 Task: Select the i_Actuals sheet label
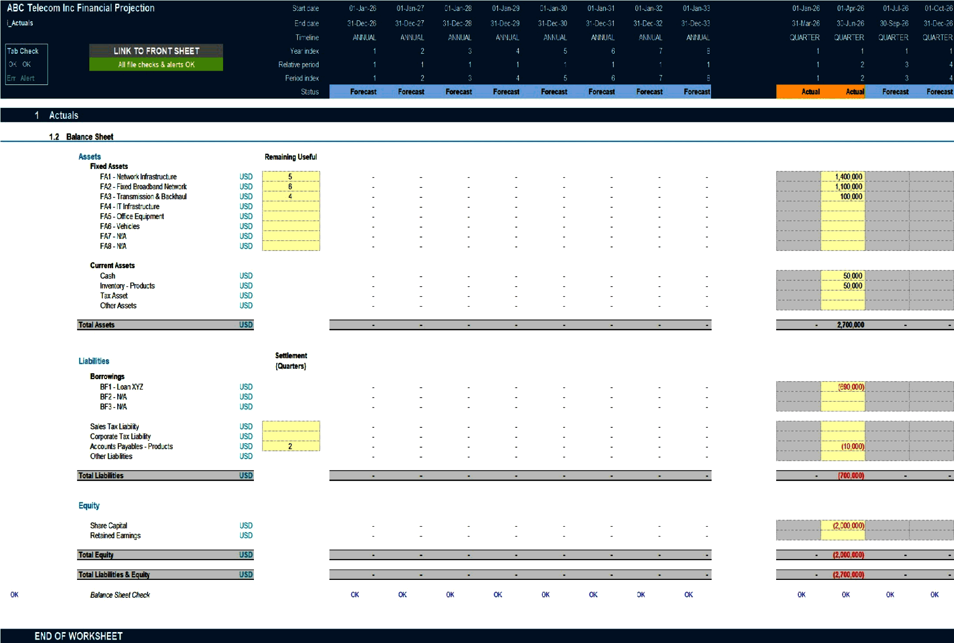coord(19,22)
